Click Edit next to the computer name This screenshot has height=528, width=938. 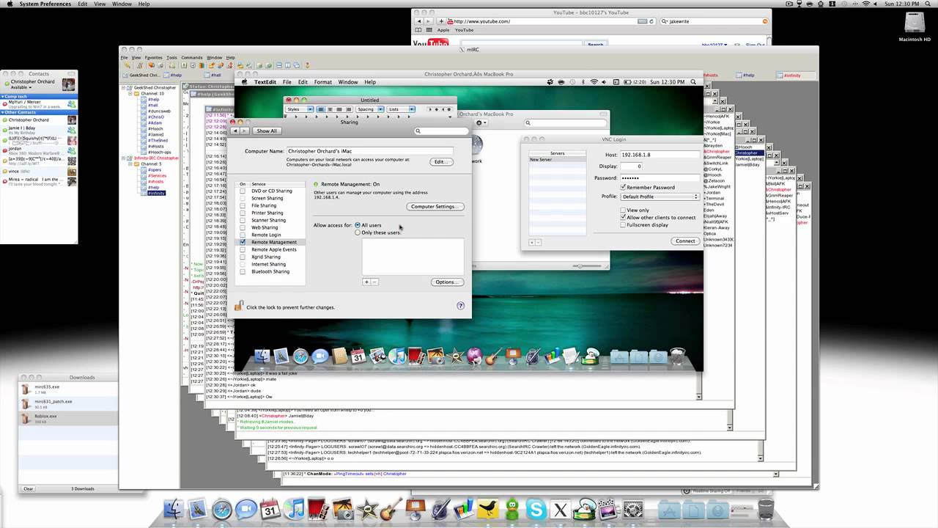tap(440, 161)
